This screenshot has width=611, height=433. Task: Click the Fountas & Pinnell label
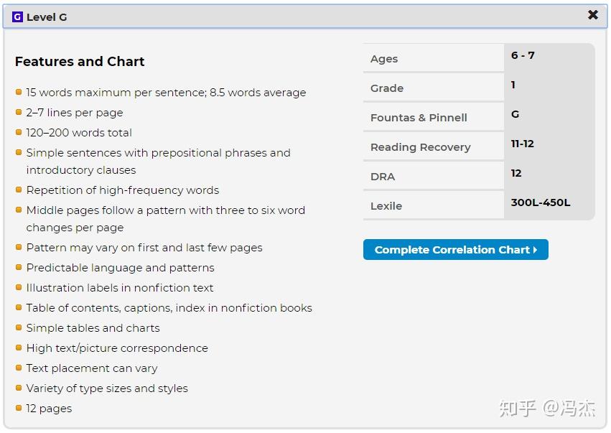[419, 118]
